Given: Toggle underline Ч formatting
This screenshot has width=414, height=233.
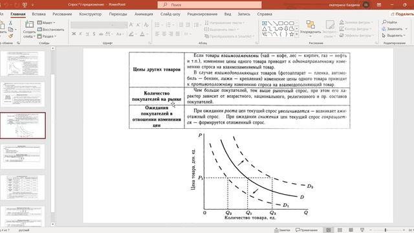Looking at the screenshot, I should pos(87,34).
